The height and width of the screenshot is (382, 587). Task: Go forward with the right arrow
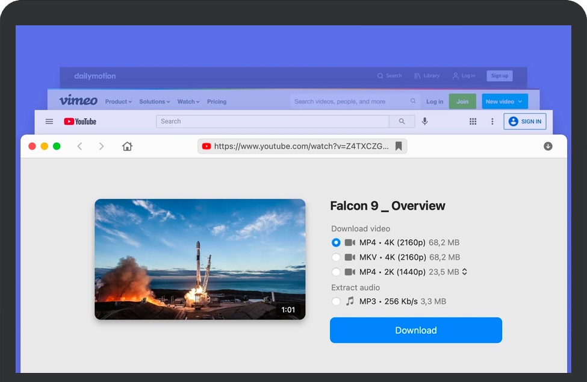click(x=101, y=146)
